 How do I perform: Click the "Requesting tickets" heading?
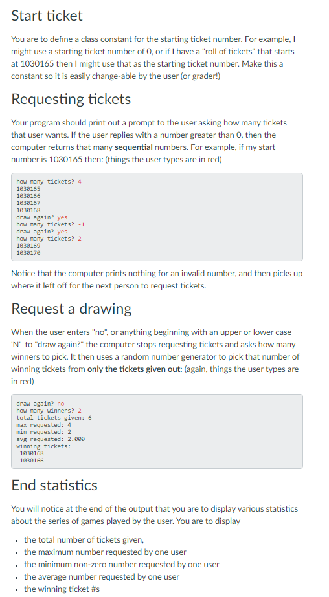71,99
